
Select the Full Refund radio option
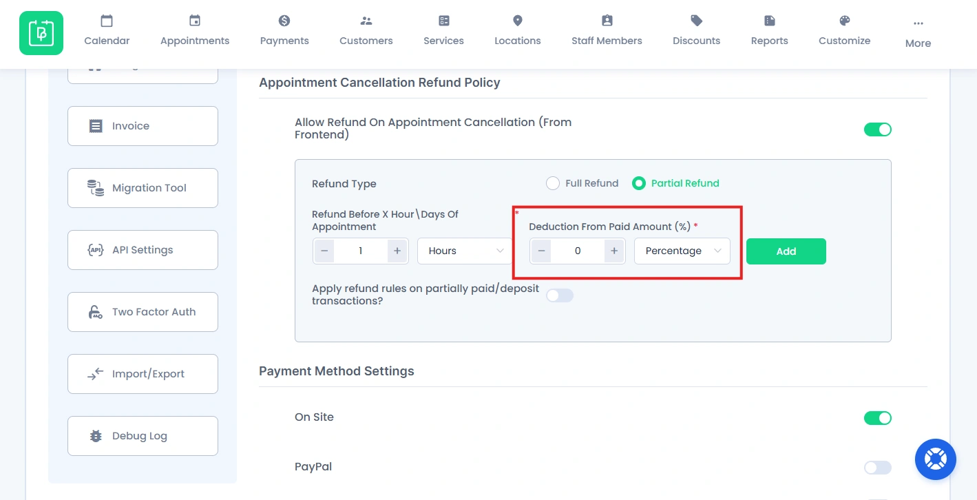(x=553, y=183)
